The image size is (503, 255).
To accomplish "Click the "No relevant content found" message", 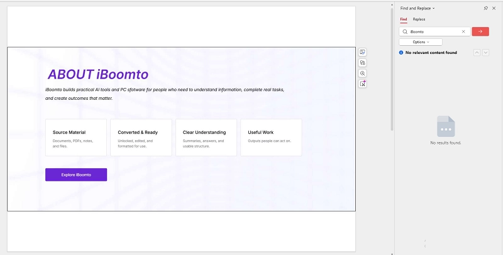I will coord(431,53).
